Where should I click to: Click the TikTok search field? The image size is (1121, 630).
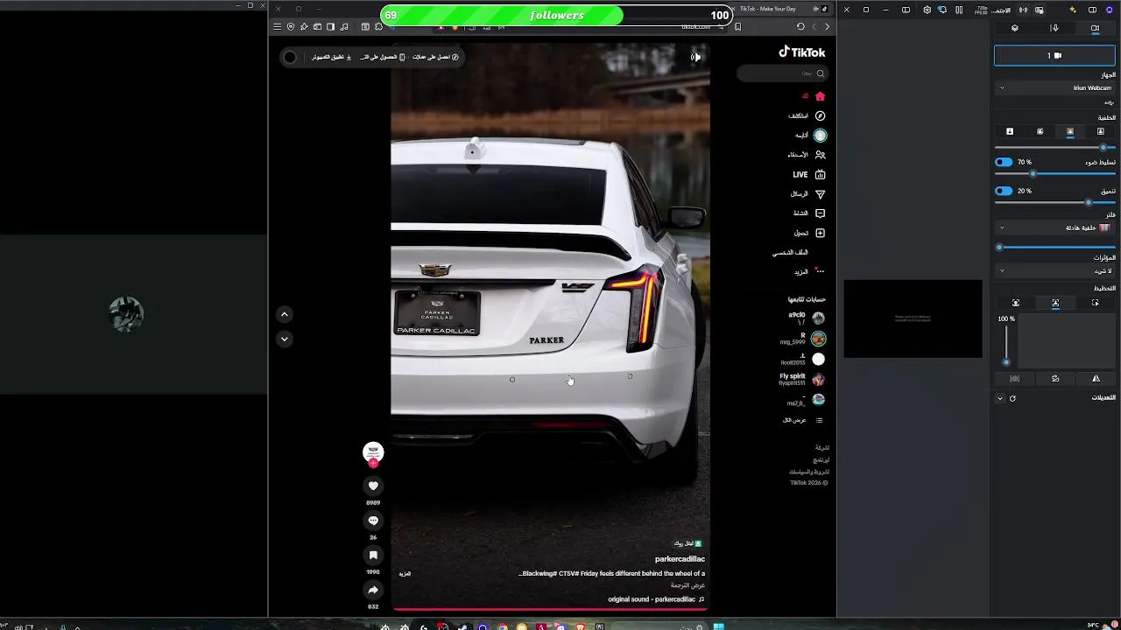click(x=782, y=73)
